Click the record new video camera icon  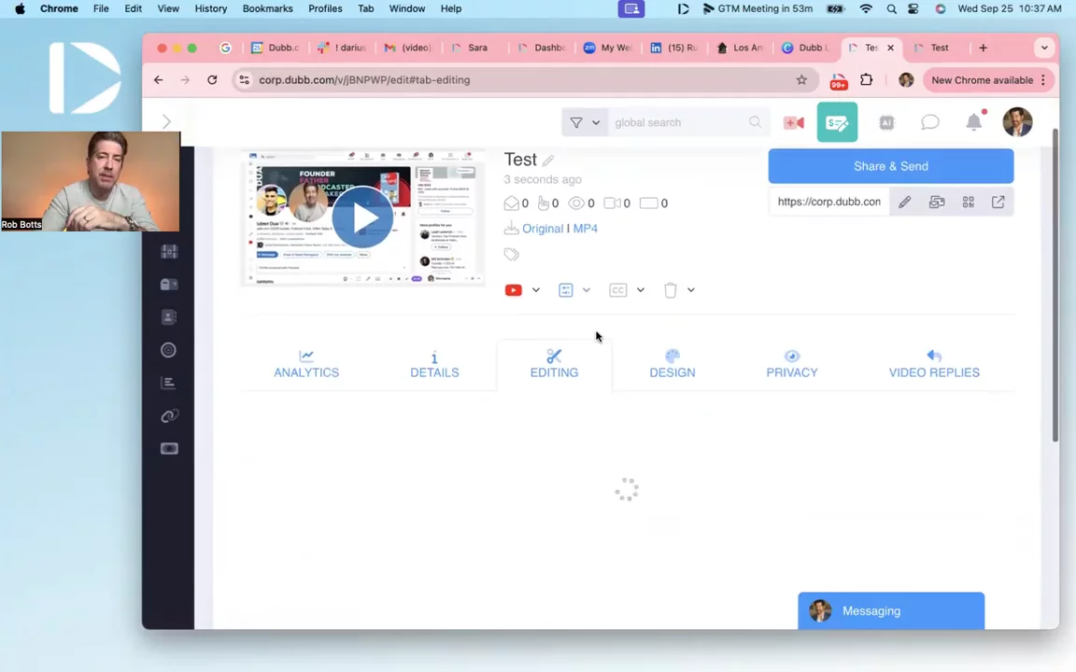[x=794, y=122]
